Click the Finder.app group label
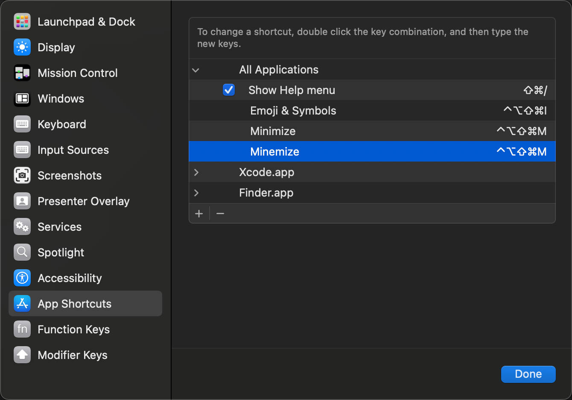572x400 pixels. (266, 193)
